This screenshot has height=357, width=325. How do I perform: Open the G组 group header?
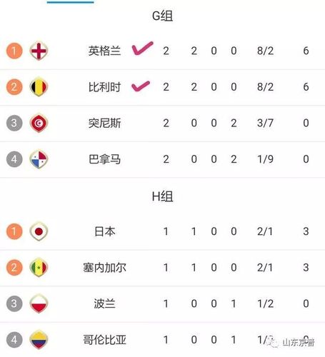pyautogui.click(x=162, y=16)
